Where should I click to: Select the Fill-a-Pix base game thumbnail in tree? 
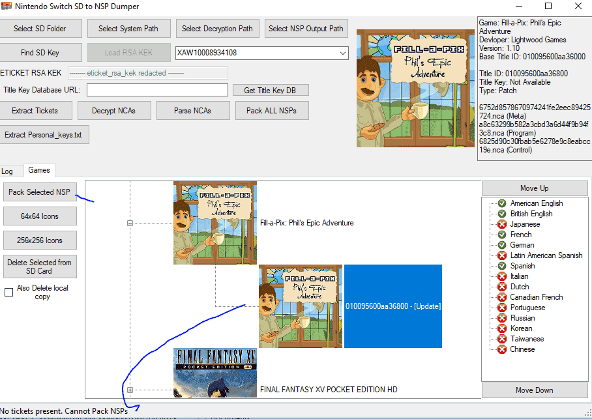pyautogui.click(x=215, y=223)
